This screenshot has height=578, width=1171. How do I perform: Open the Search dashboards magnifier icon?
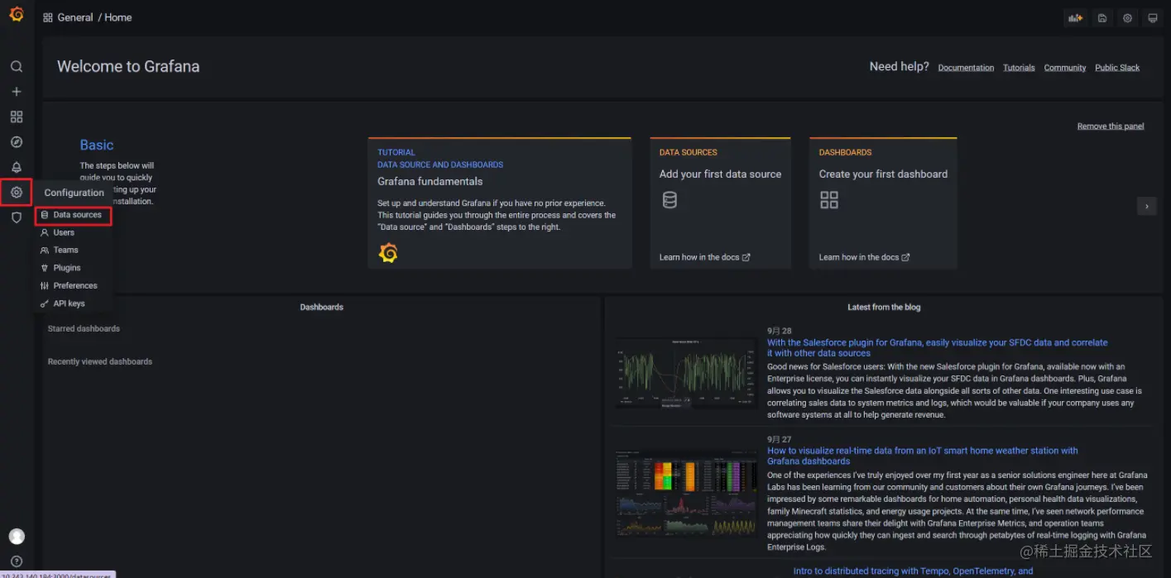point(17,66)
